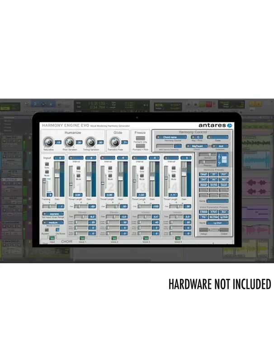Click the Voice 2 choir tab button

pyautogui.click(x=114, y=238)
